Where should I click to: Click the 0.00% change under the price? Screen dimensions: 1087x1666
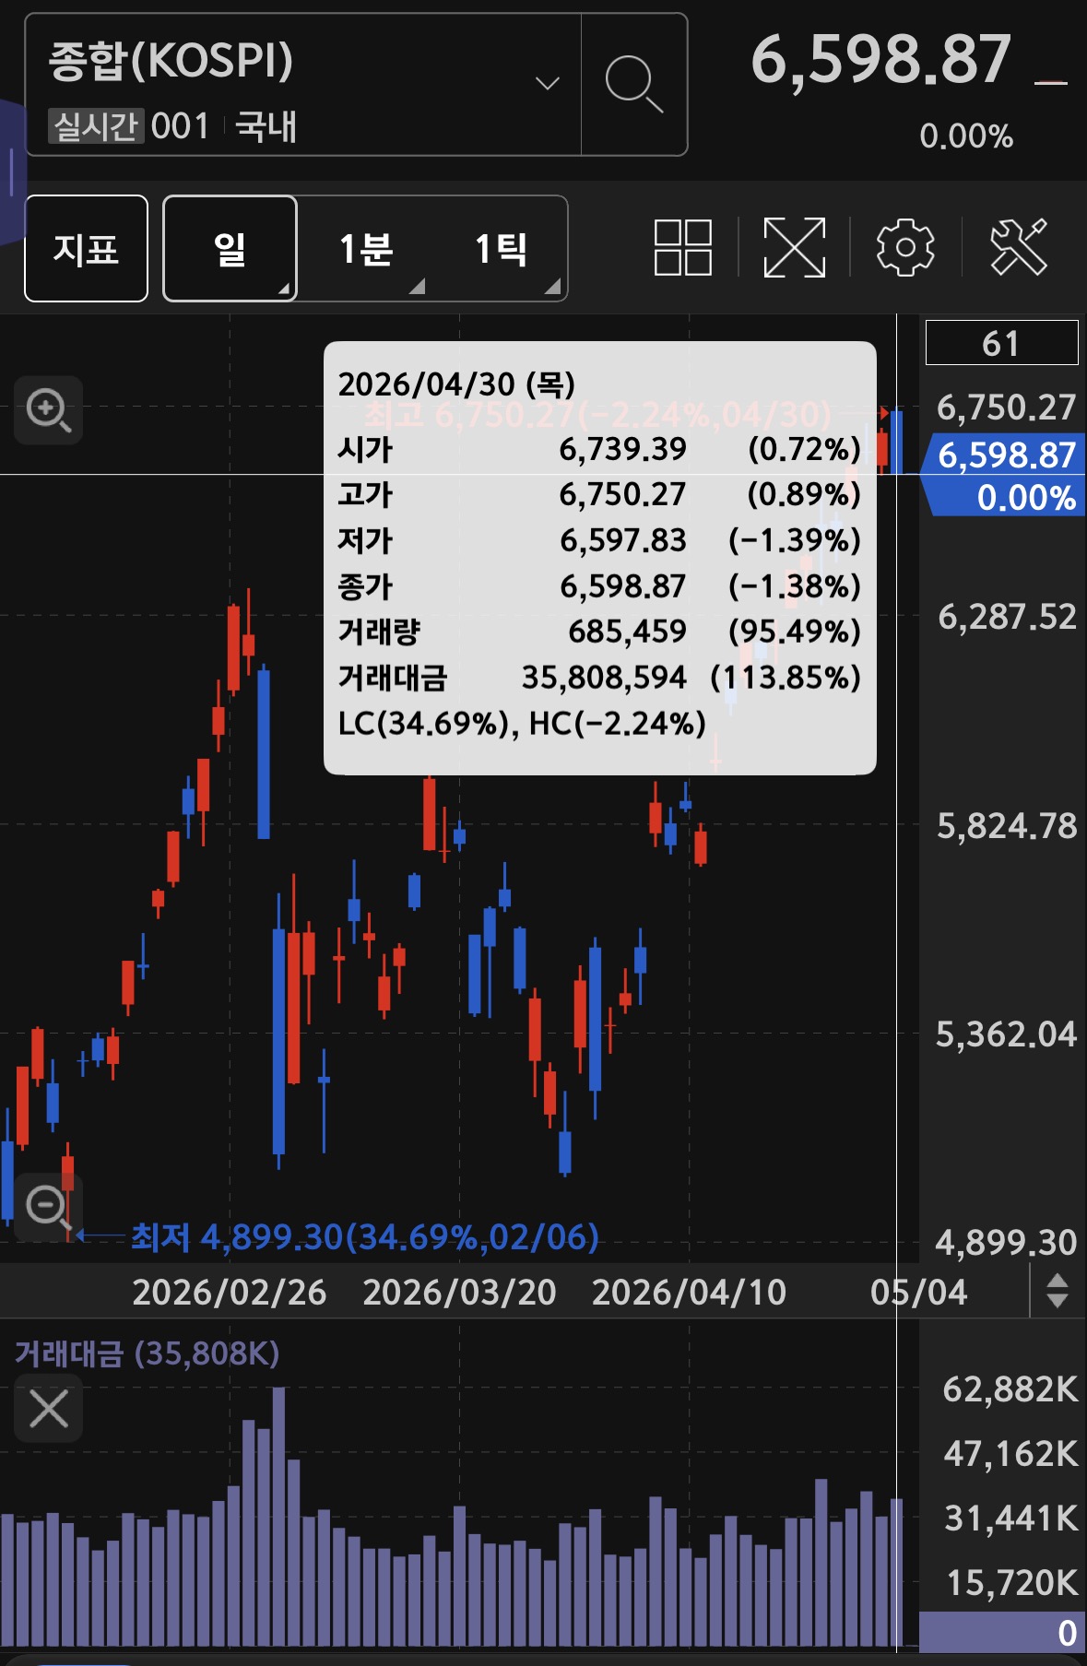coord(966,136)
